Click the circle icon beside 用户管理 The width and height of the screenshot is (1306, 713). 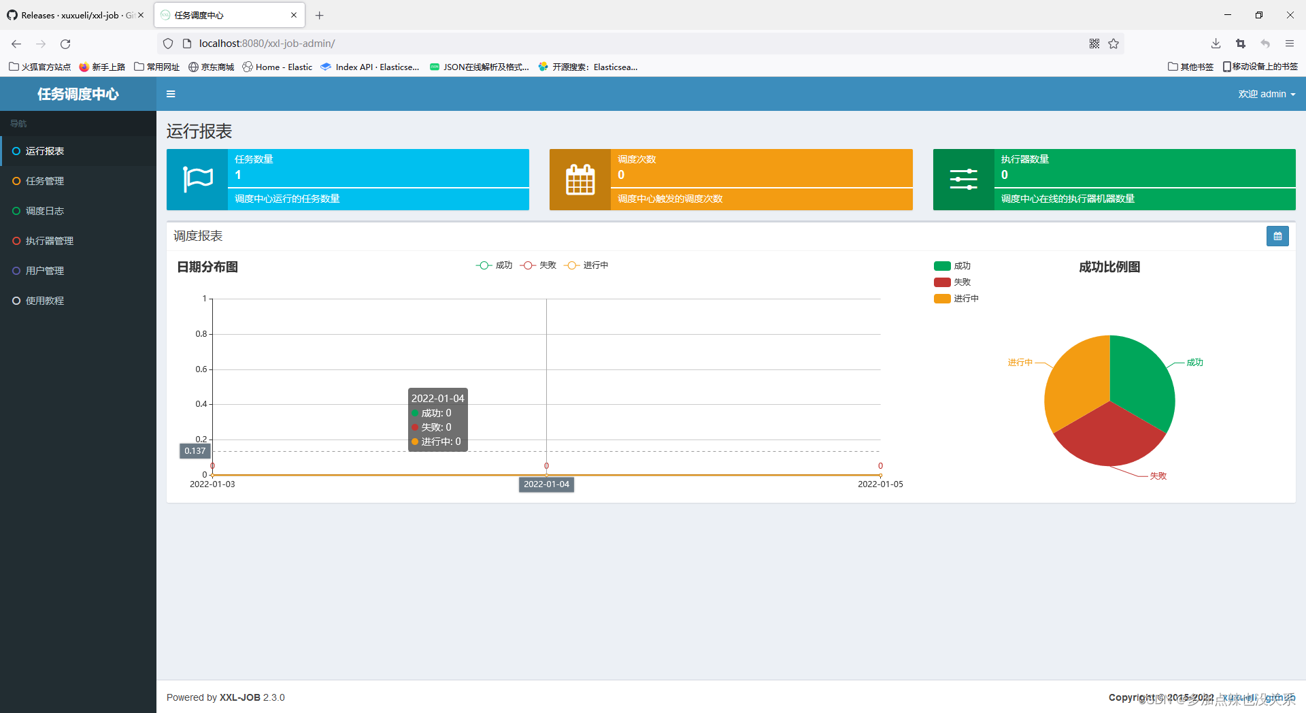(x=16, y=271)
